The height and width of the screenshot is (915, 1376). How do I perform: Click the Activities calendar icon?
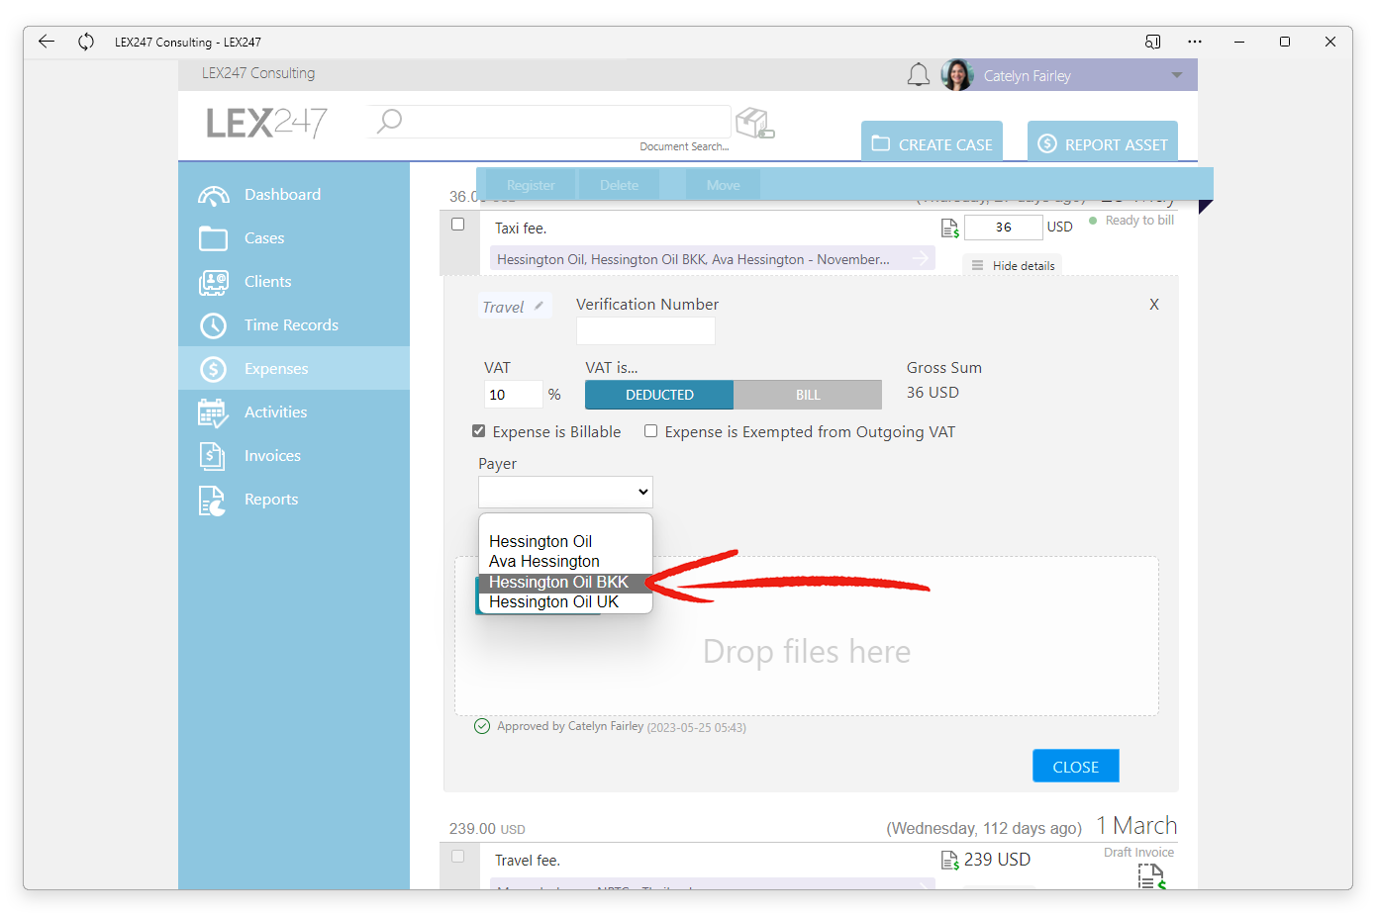pyautogui.click(x=213, y=413)
